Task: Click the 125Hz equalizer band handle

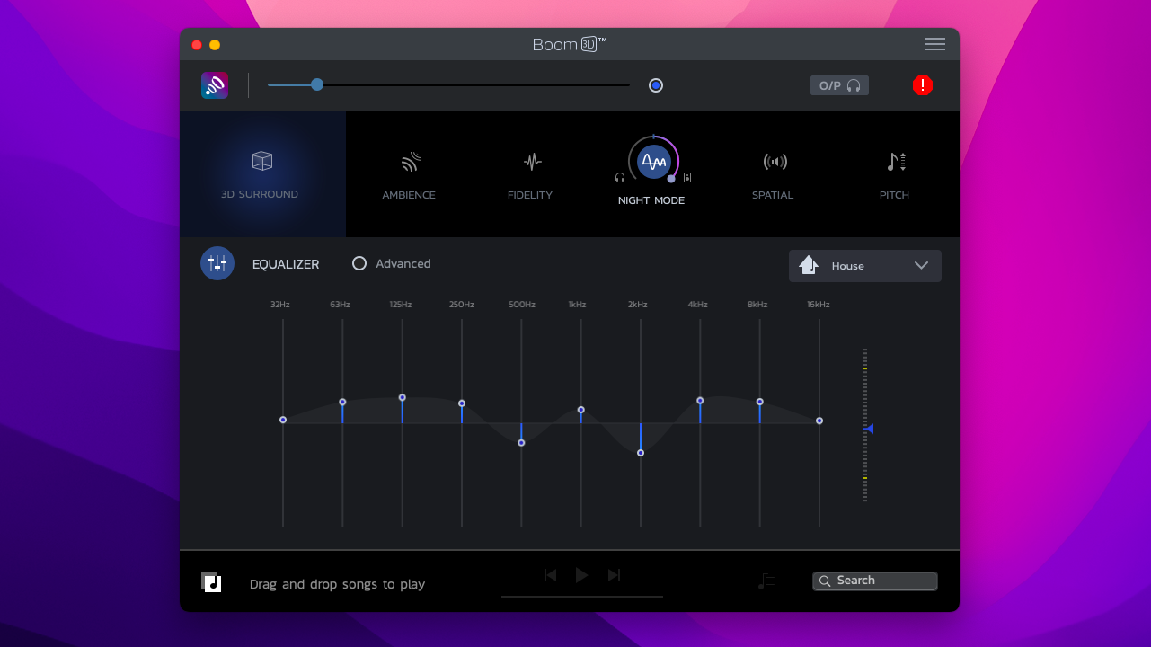Action: (403, 397)
